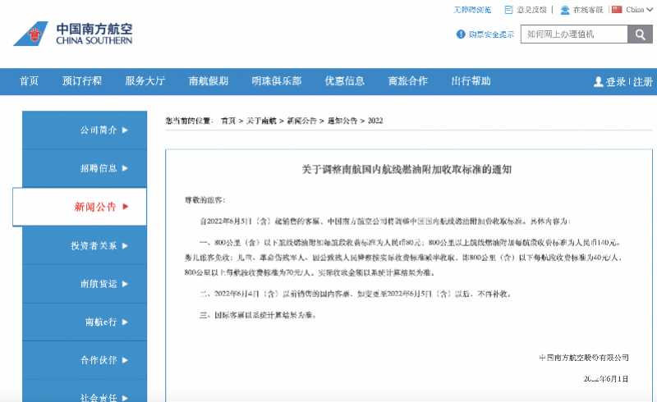Click inside the 如何网上办理值机 search field

(x=574, y=34)
